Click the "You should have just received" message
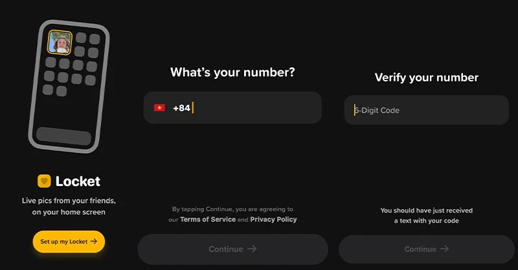Image resolution: width=518 pixels, height=270 pixels. [x=426, y=211]
